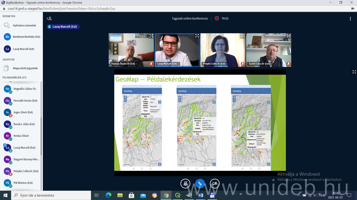357x200 pixels.
Task: Open Microsoft Word from the taskbar
Action: (200, 195)
